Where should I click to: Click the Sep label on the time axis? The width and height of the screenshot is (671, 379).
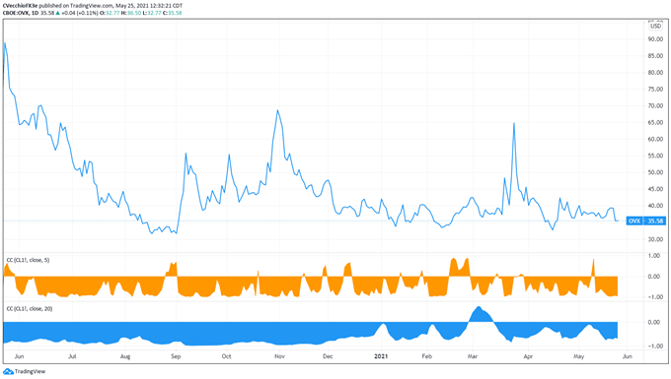[x=176, y=356]
